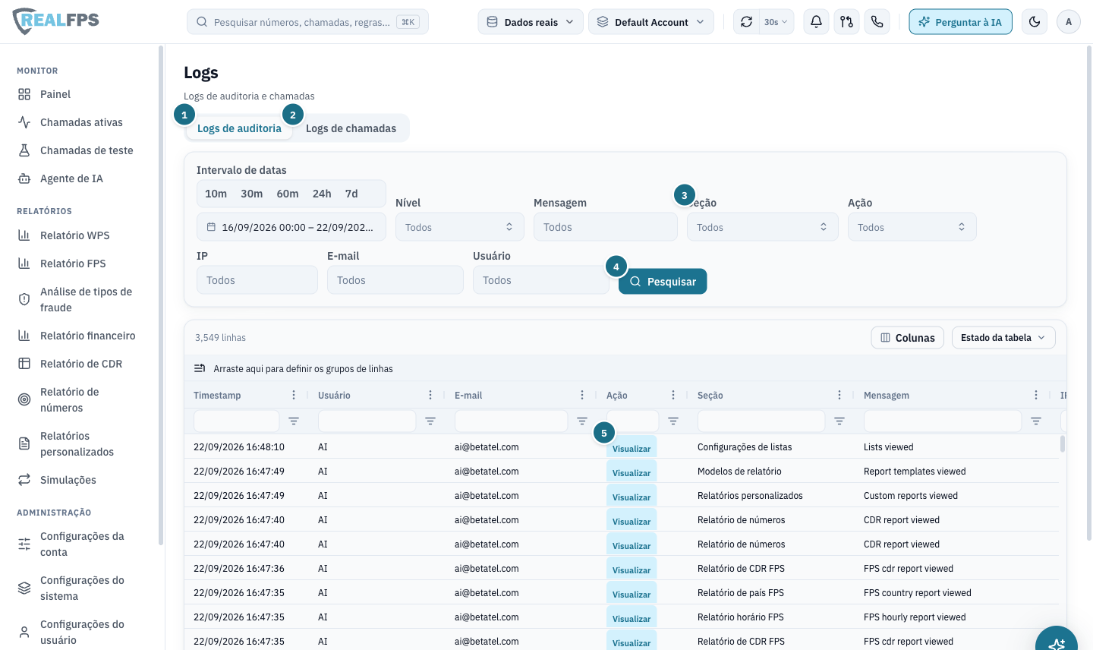Open Relatório de números

point(83,399)
